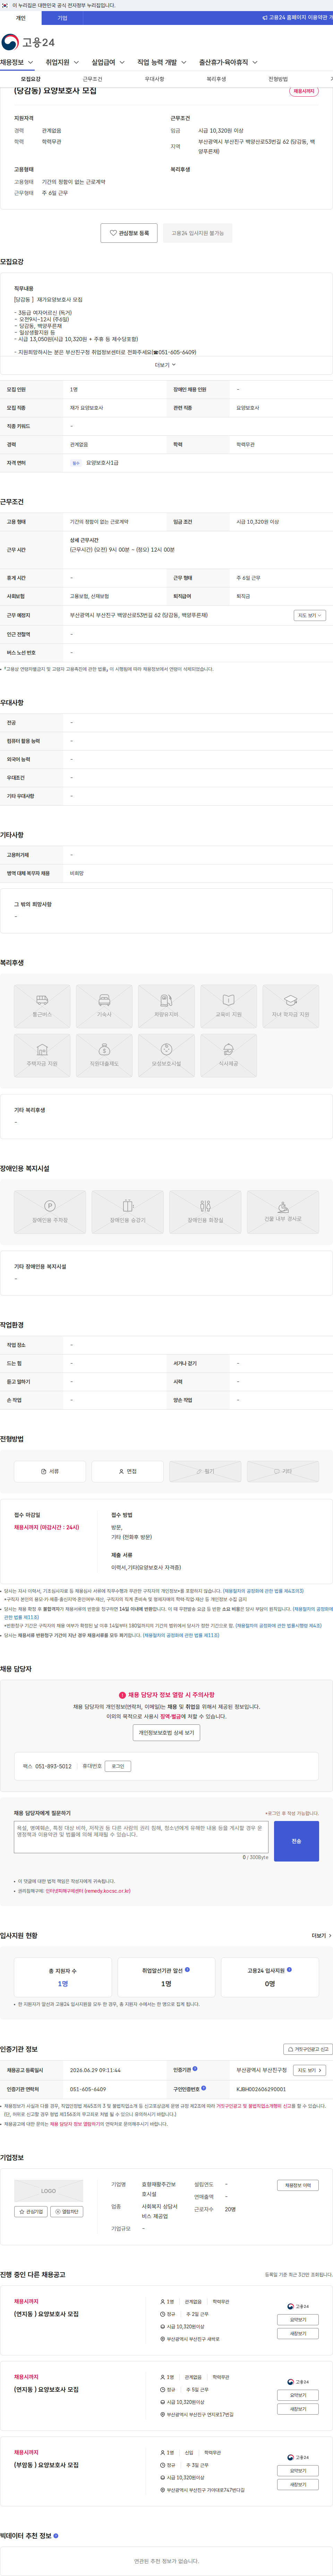Open the remedy.kocsc.or.kr link
Viewport: 333px width, 2576px height.
(x=87, y=1891)
